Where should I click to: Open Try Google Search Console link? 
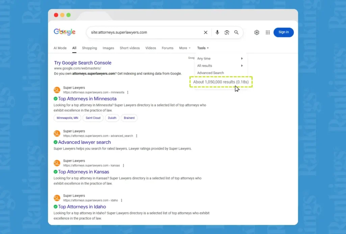(x=83, y=63)
